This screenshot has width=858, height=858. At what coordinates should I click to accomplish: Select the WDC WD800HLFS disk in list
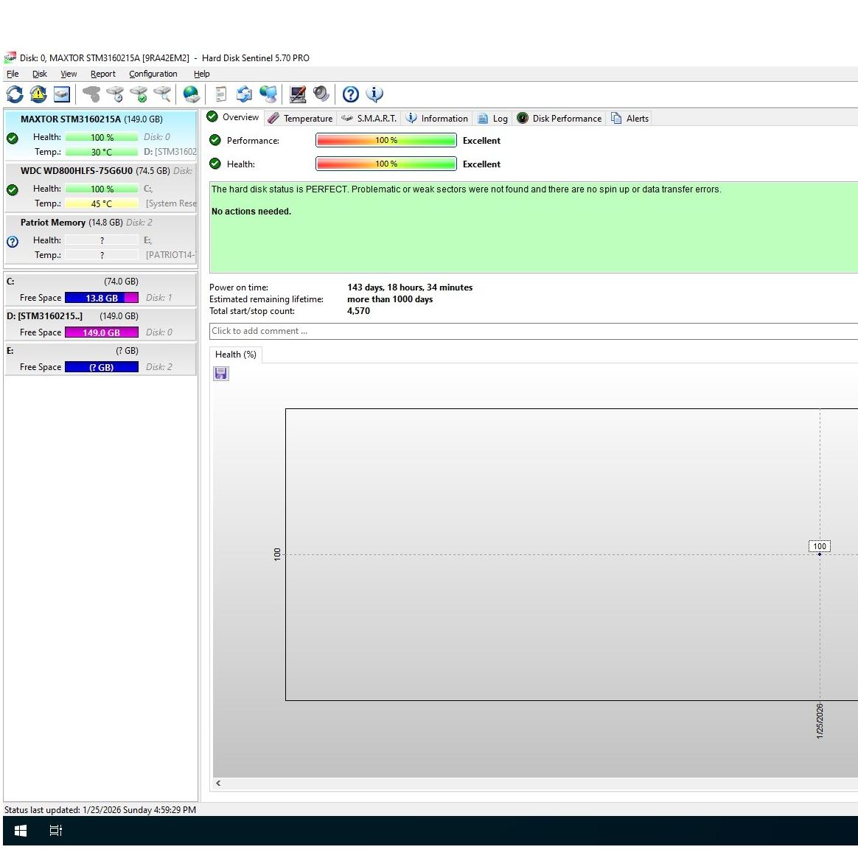77,171
